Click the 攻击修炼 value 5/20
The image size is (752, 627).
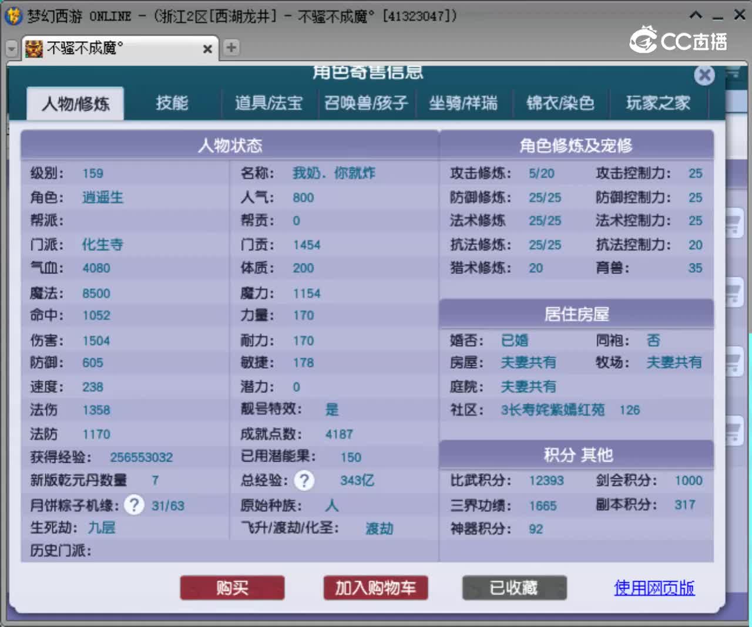[x=541, y=174]
